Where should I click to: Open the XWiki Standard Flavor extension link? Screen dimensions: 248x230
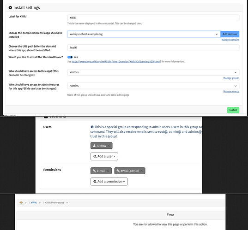(x=116, y=62)
